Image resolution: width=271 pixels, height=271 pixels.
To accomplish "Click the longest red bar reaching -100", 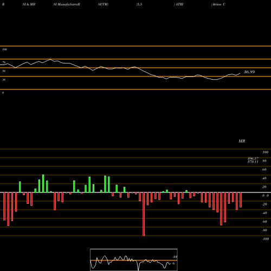I will 144,214.
